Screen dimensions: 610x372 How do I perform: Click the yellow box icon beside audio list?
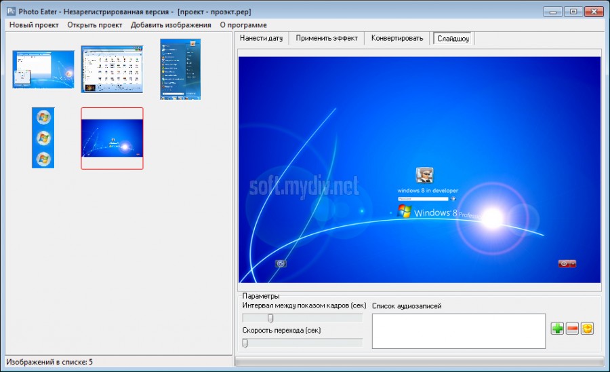587,329
